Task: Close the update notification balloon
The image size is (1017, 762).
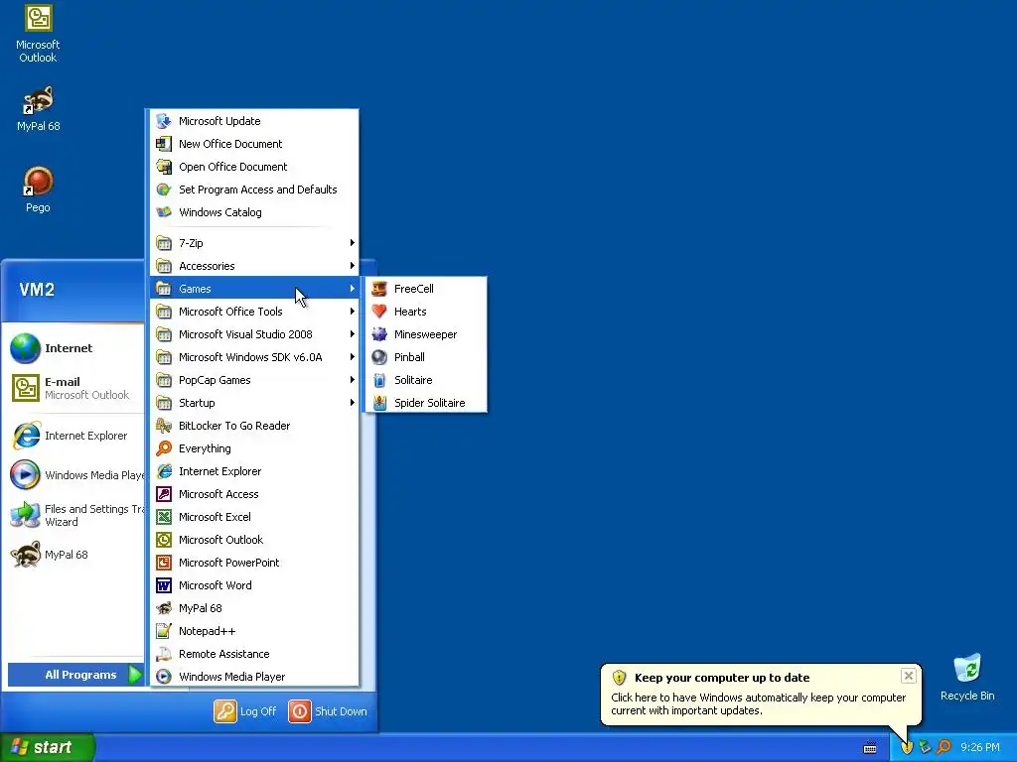Action: tap(908, 676)
